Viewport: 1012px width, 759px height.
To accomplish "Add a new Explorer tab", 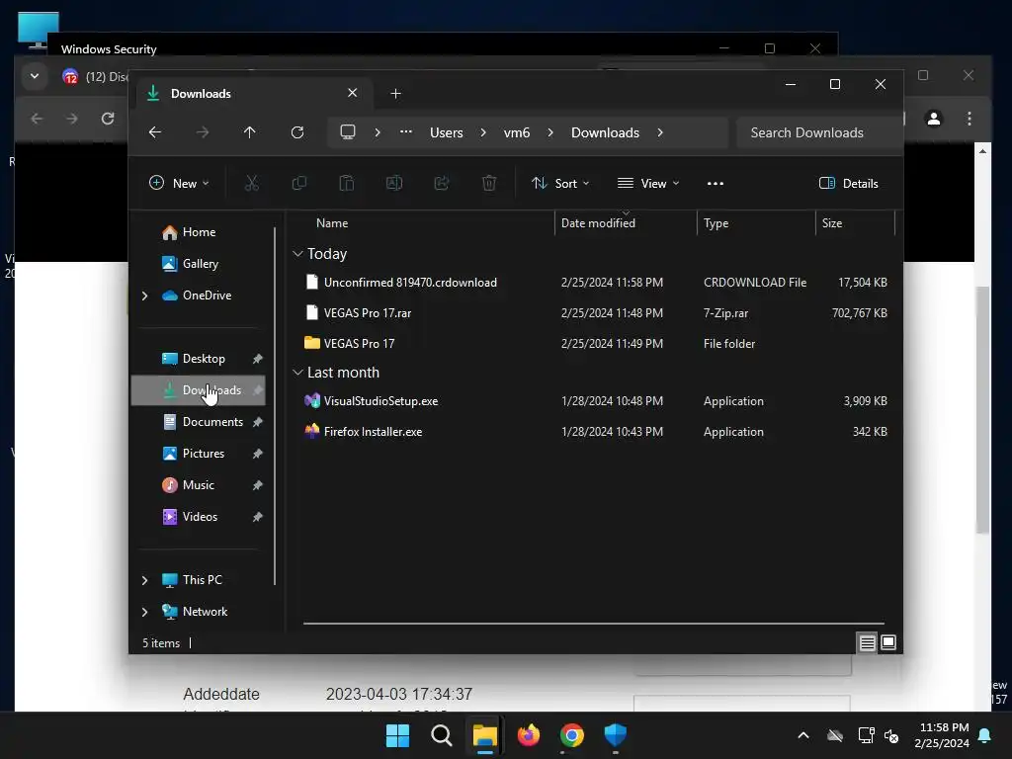I will click(x=395, y=94).
